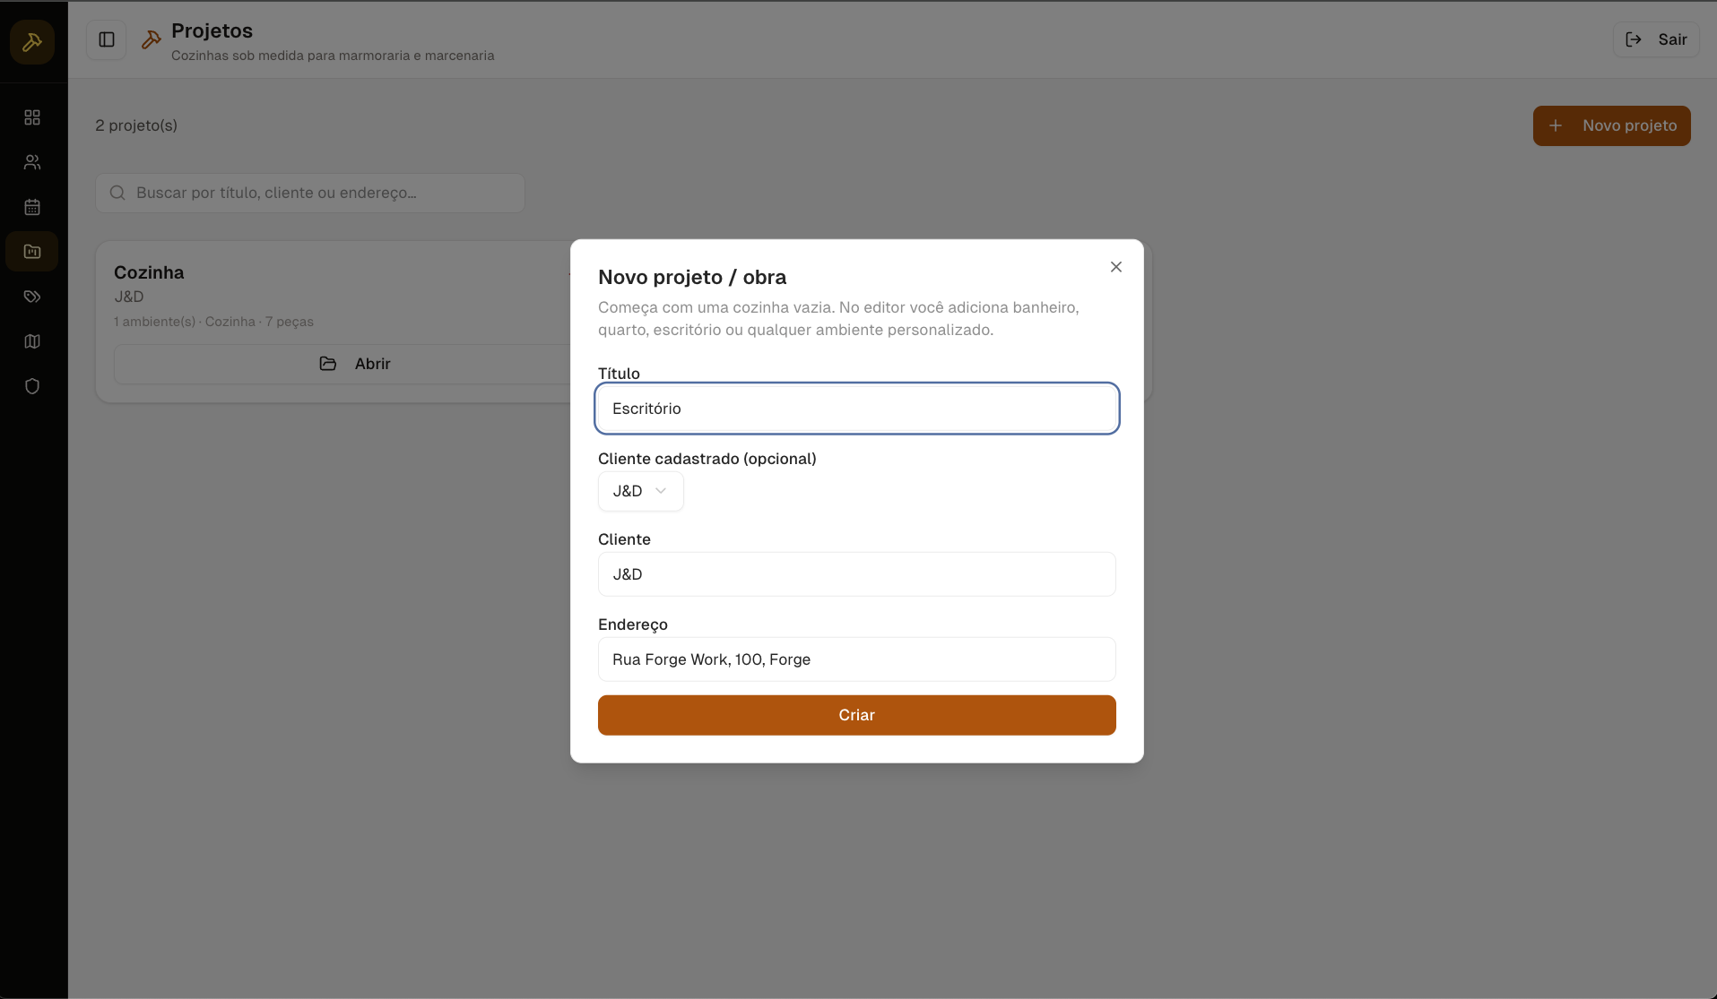Click the Projetos page title

[212, 30]
